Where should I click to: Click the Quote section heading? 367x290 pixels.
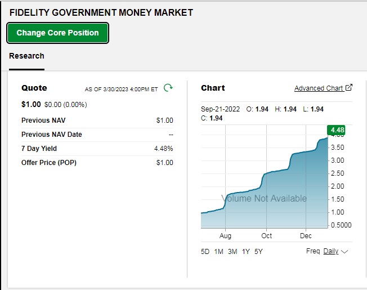pos(34,88)
